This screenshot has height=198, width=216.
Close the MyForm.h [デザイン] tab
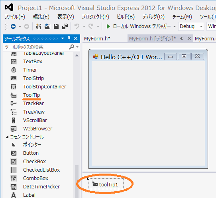pos(189,38)
